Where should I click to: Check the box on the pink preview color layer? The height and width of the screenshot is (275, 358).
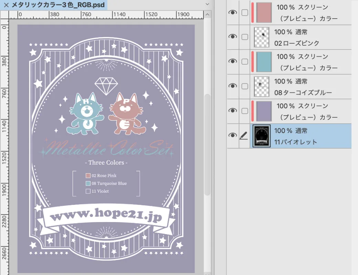pos(244,12)
